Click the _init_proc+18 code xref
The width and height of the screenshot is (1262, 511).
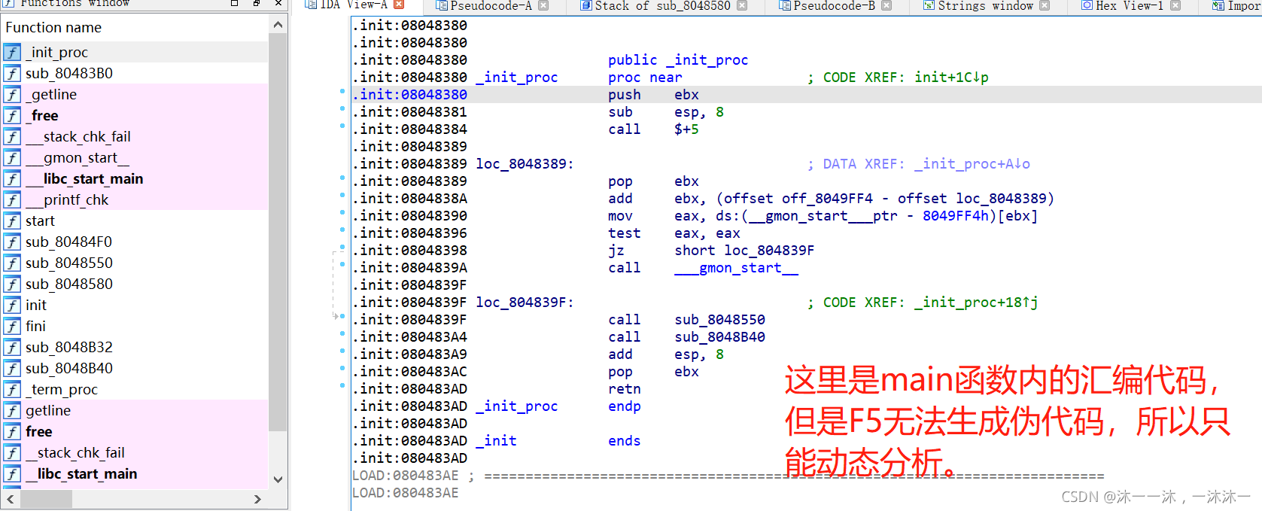(x=976, y=303)
